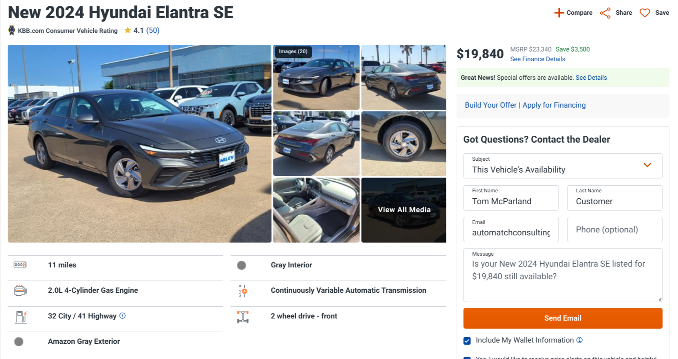678x359 pixels.
Task: Click the Save heart icon
Action: 645,13
